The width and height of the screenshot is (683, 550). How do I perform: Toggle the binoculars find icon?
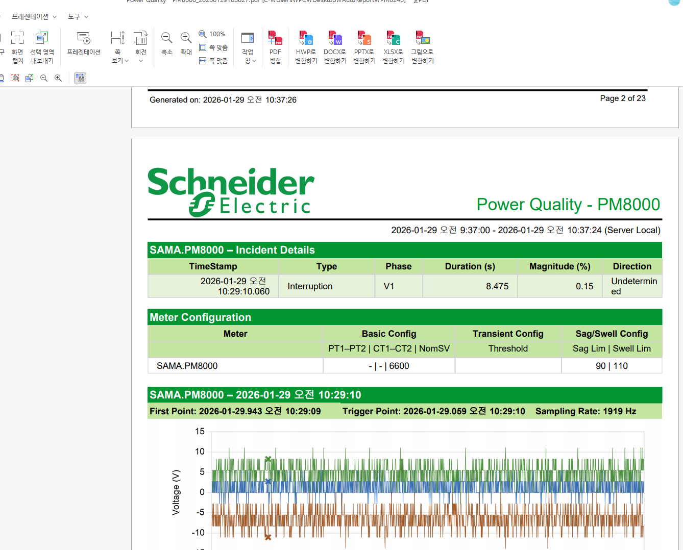click(x=80, y=78)
